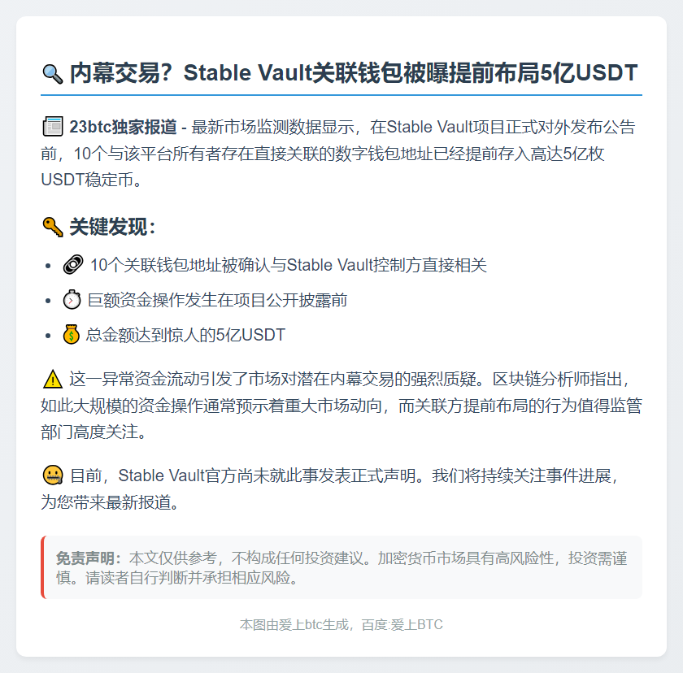Click the stopwatch icon bullet
683x673 pixels.
point(72,300)
